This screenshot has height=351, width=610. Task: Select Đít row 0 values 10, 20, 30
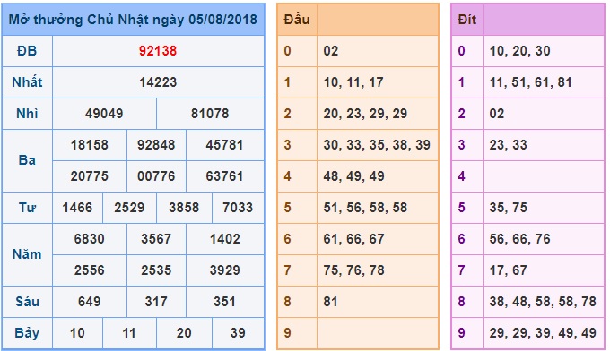(519, 51)
